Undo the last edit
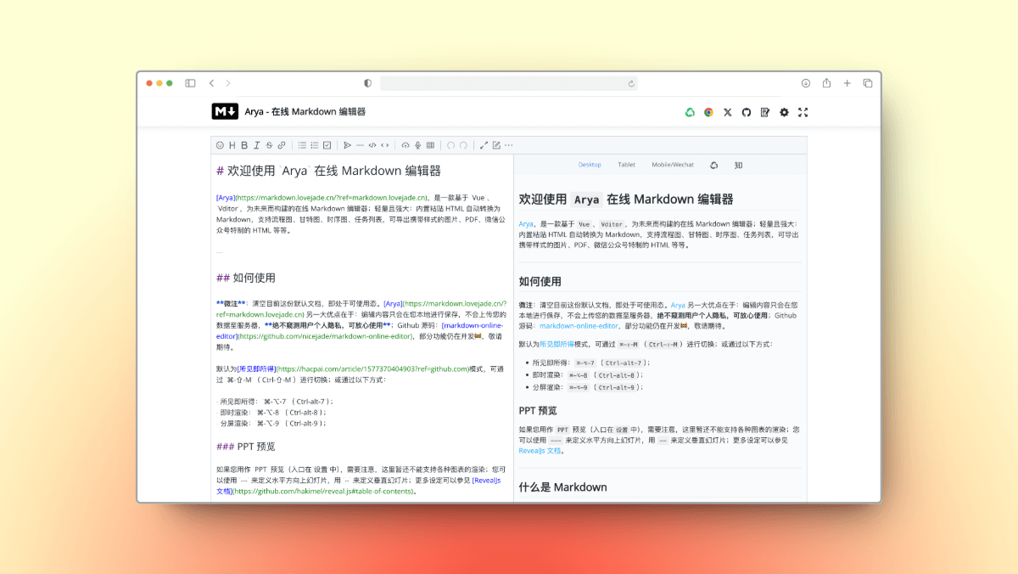Image resolution: width=1018 pixels, height=574 pixels. pos(452,145)
